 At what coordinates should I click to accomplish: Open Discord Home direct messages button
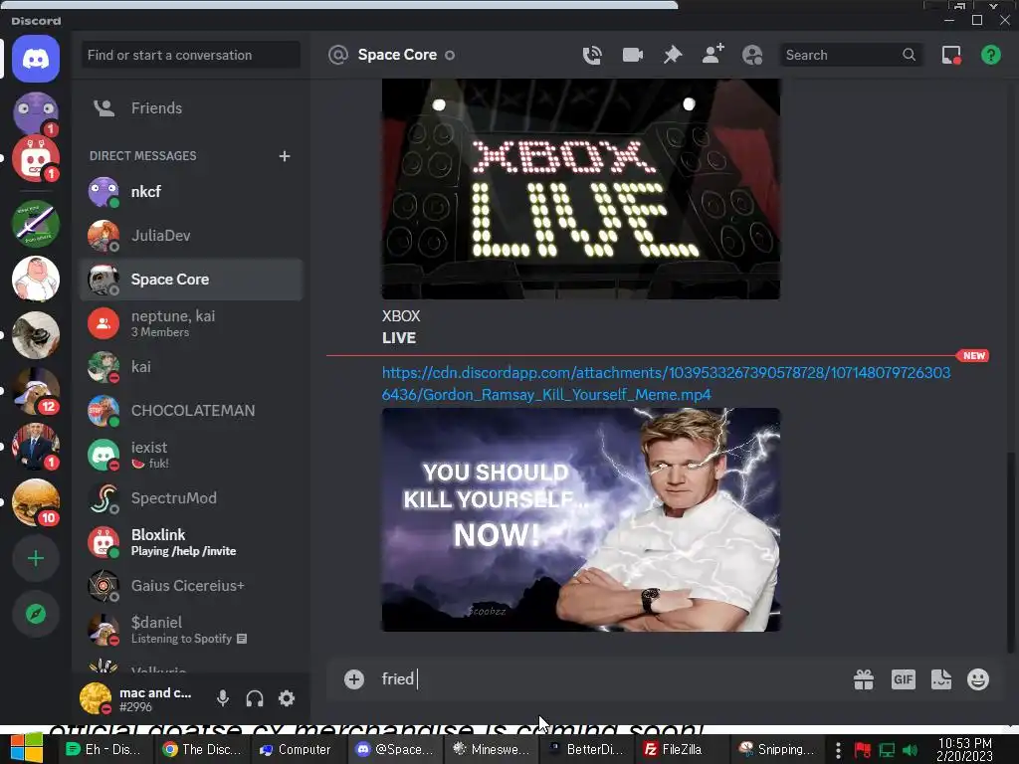pyautogui.click(x=36, y=59)
